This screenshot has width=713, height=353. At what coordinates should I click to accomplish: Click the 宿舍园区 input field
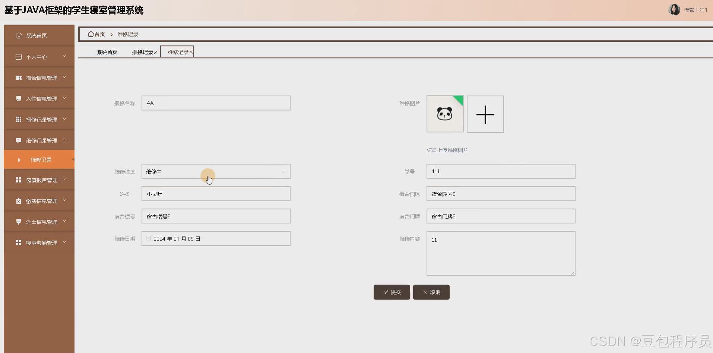pyautogui.click(x=501, y=194)
